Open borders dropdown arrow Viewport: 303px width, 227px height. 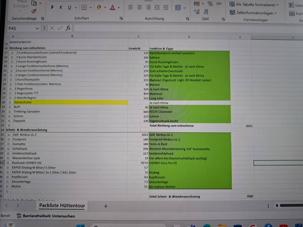(91, 8)
